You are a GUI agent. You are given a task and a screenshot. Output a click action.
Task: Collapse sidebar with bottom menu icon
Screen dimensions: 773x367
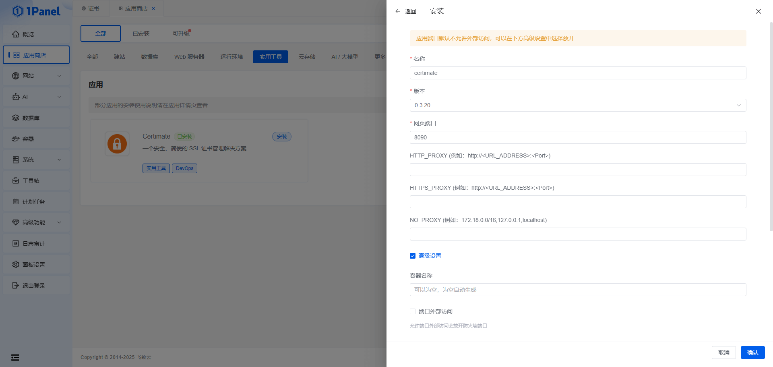click(x=15, y=357)
